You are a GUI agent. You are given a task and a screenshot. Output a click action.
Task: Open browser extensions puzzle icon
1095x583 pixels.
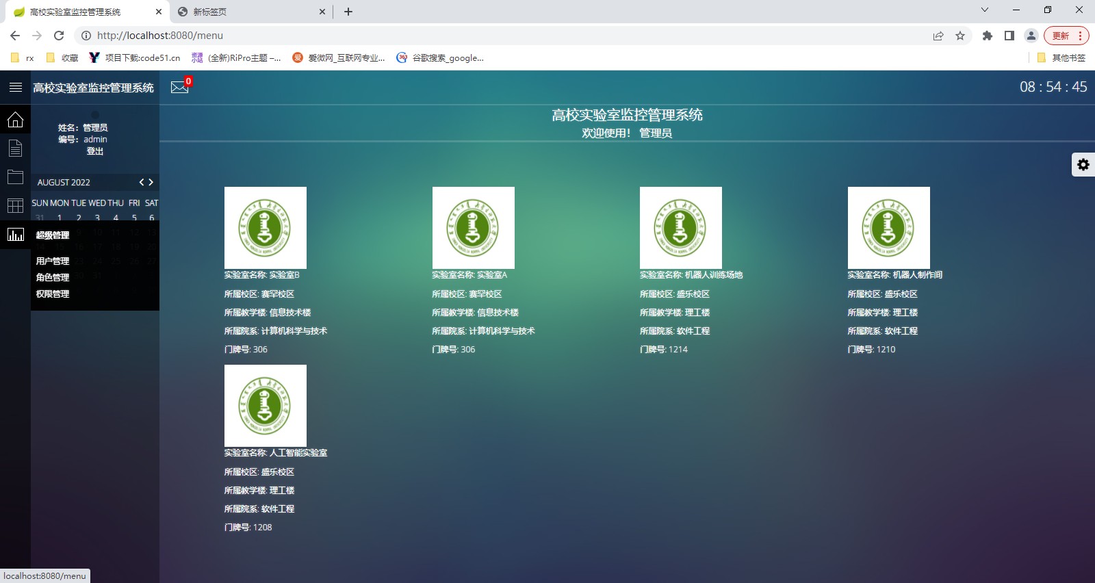(x=987, y=36)
